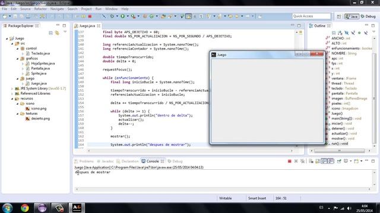
Task: Open the Open Perspective dialog
Action: [x=339, y=17]
